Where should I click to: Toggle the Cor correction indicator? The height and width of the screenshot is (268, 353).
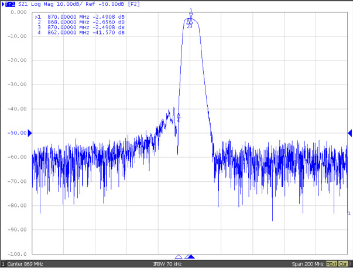344,264
